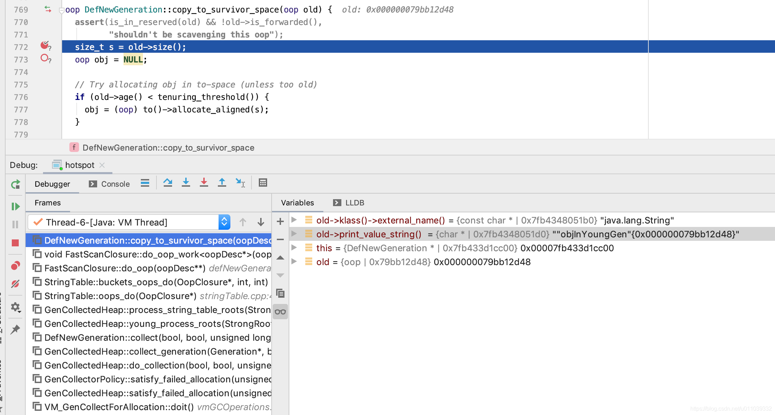Stop the debugging session
Image resolution: width=775 pixels, height=415 pixels.
click(x=15, y=243)
